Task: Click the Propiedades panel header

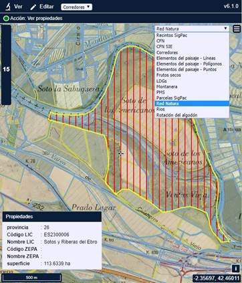Action: 52,217
